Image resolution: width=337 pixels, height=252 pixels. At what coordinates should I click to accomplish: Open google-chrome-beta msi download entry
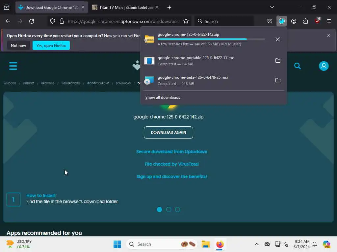click(206, 80)
